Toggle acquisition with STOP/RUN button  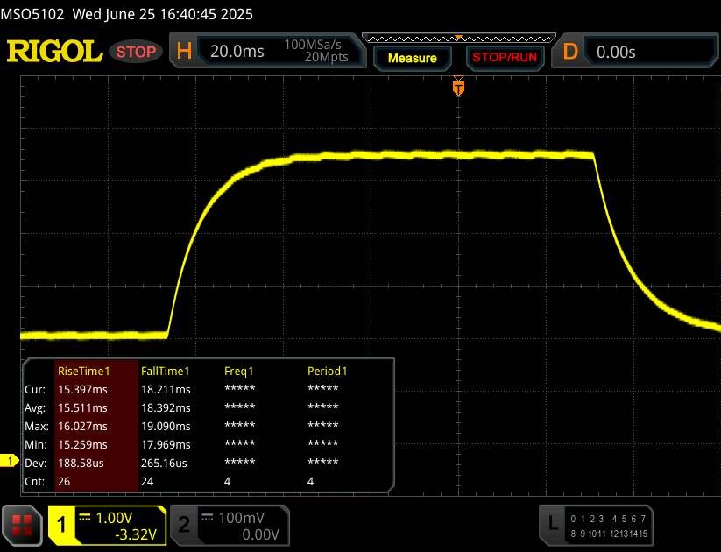[505, 58]
